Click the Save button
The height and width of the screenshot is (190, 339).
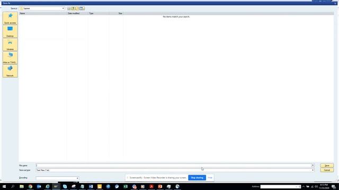click(x=327, y=165)
